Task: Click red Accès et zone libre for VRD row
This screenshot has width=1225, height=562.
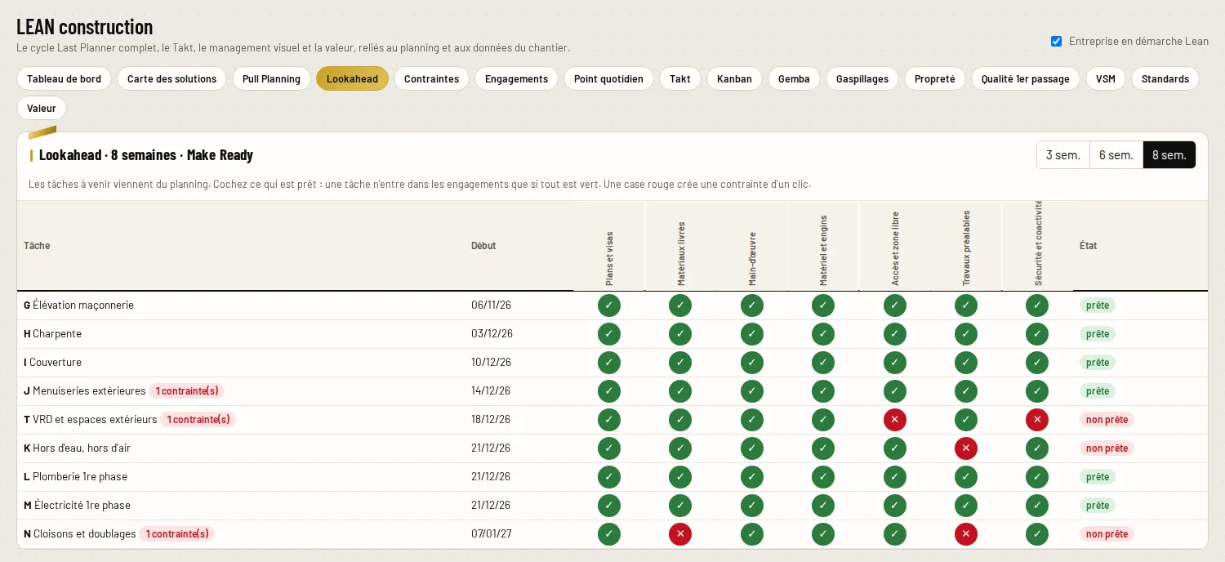Action: [x=895, y=420]
